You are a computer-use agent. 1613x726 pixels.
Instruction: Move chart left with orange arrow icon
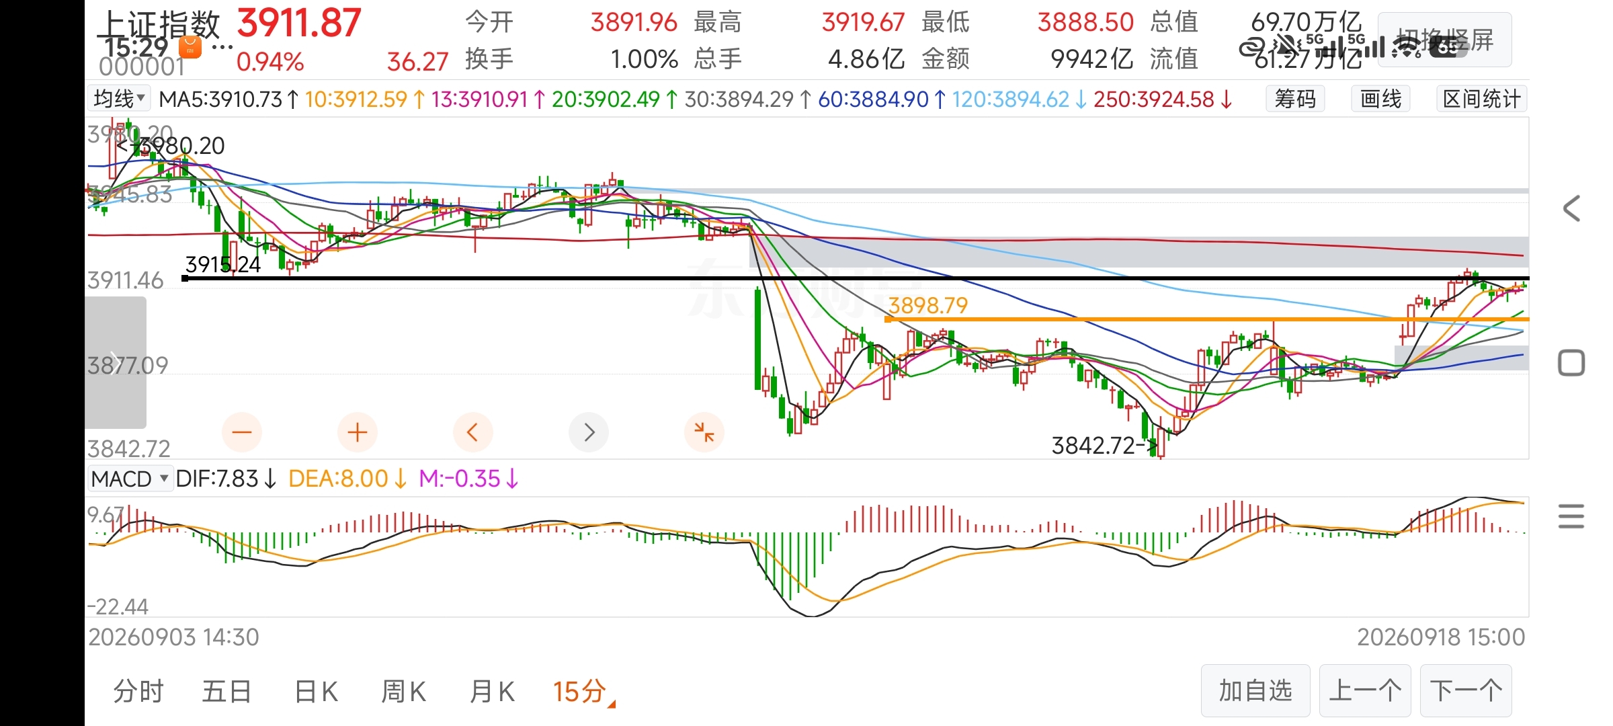coord(473,432)
